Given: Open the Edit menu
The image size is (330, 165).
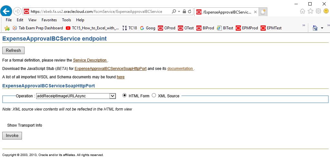Looking at the screenshot, I should tap(20, 20).
